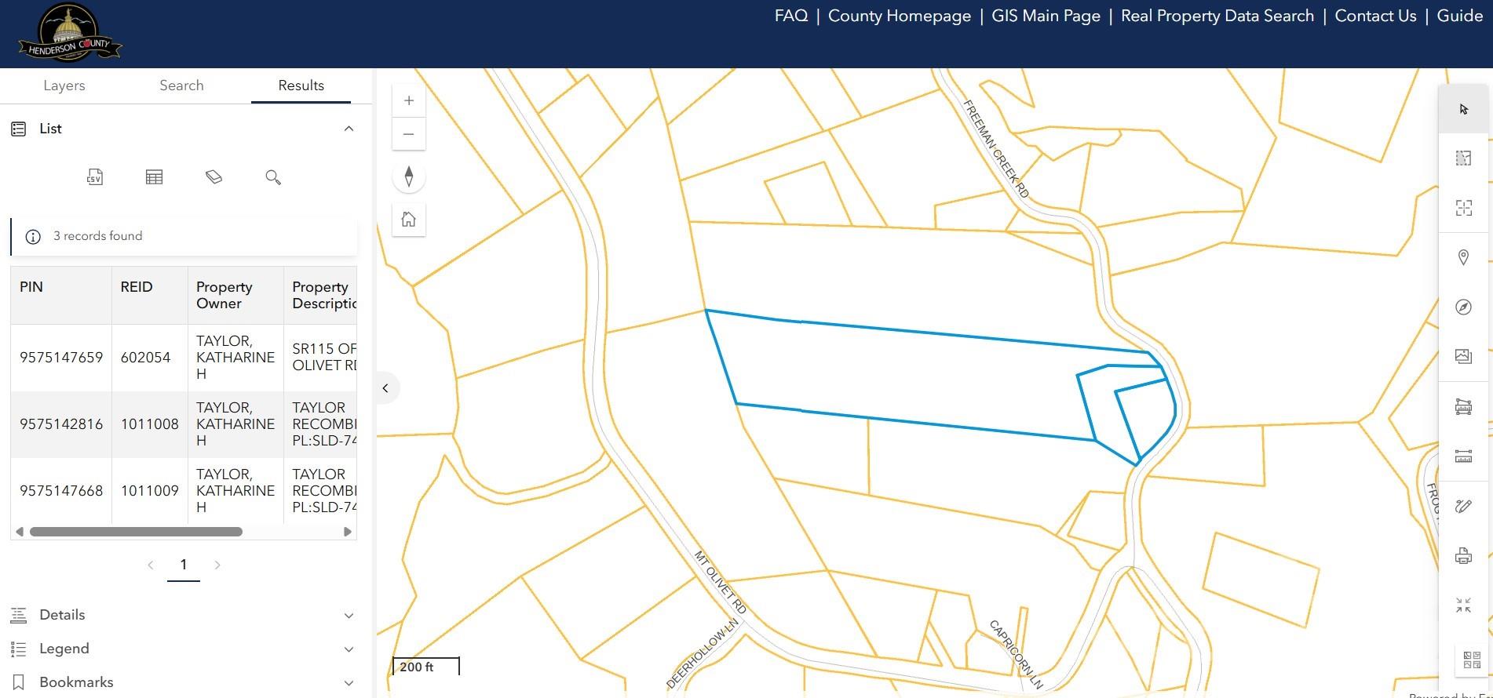Open the basemap gallery image icon
This screenshot has height=698, width=1493.
tap(1463, 357)
